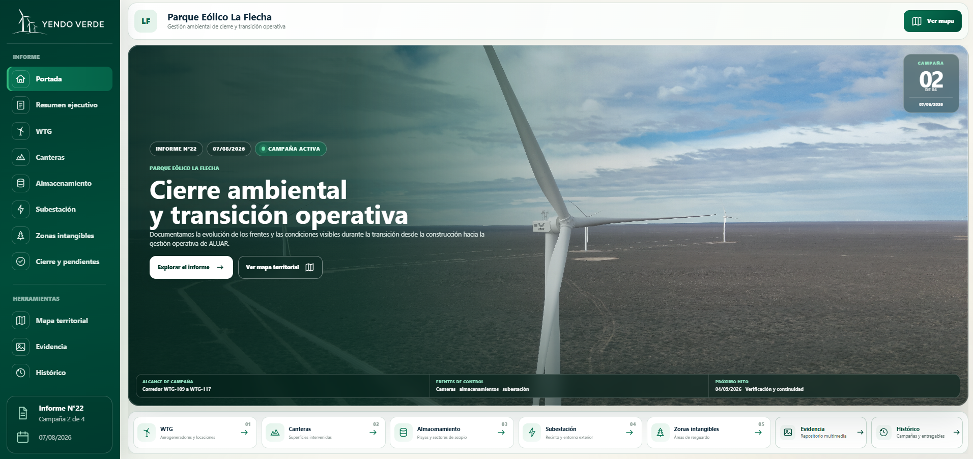The image size is (973, 459).
Task: Open Mapa territorial map icon under Herramientas
Action: pos(20,321)
